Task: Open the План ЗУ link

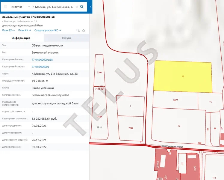Action: click(8, 30)
